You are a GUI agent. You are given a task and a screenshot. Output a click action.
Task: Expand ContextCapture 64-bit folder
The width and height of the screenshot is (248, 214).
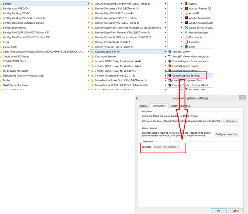click(129, 52)
